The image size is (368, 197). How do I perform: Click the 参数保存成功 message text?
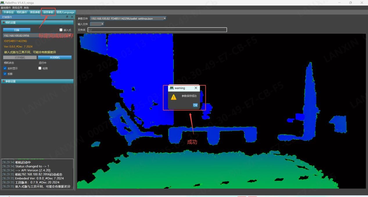click(x=189, y=96)
